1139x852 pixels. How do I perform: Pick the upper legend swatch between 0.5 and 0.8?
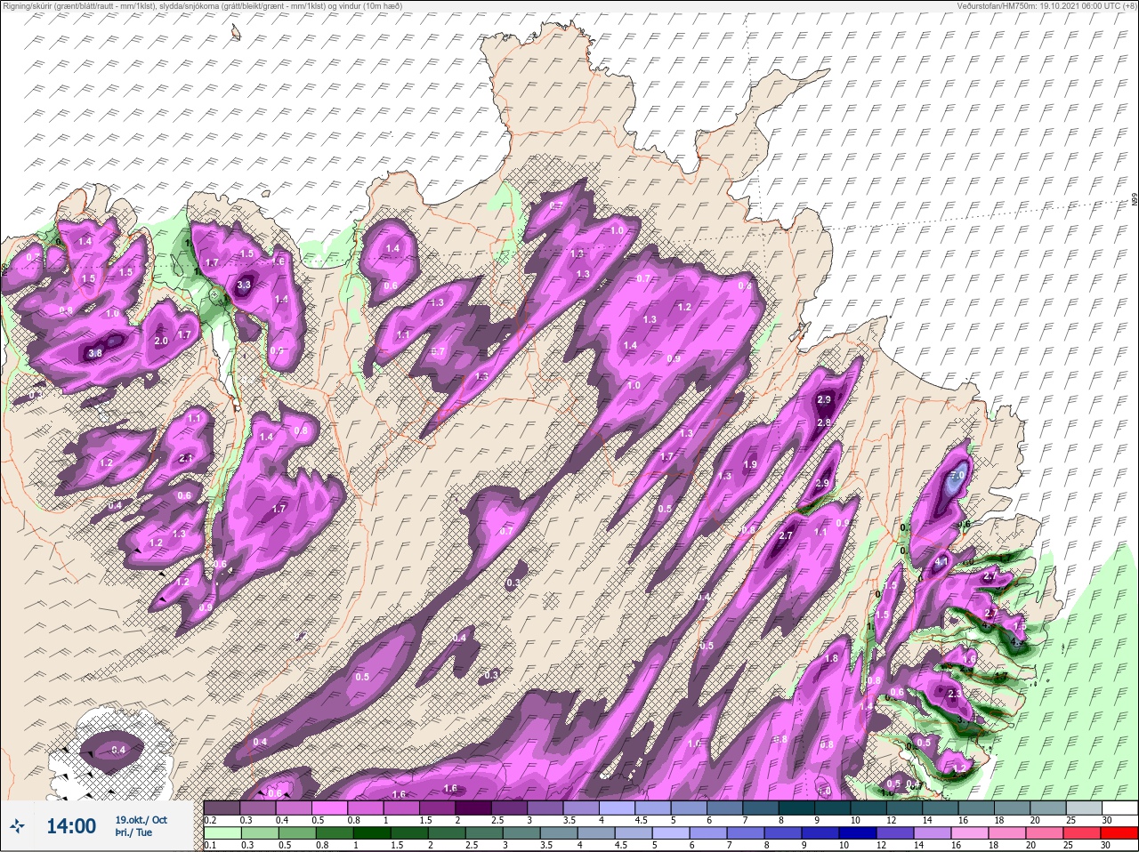tap(329, 808)
